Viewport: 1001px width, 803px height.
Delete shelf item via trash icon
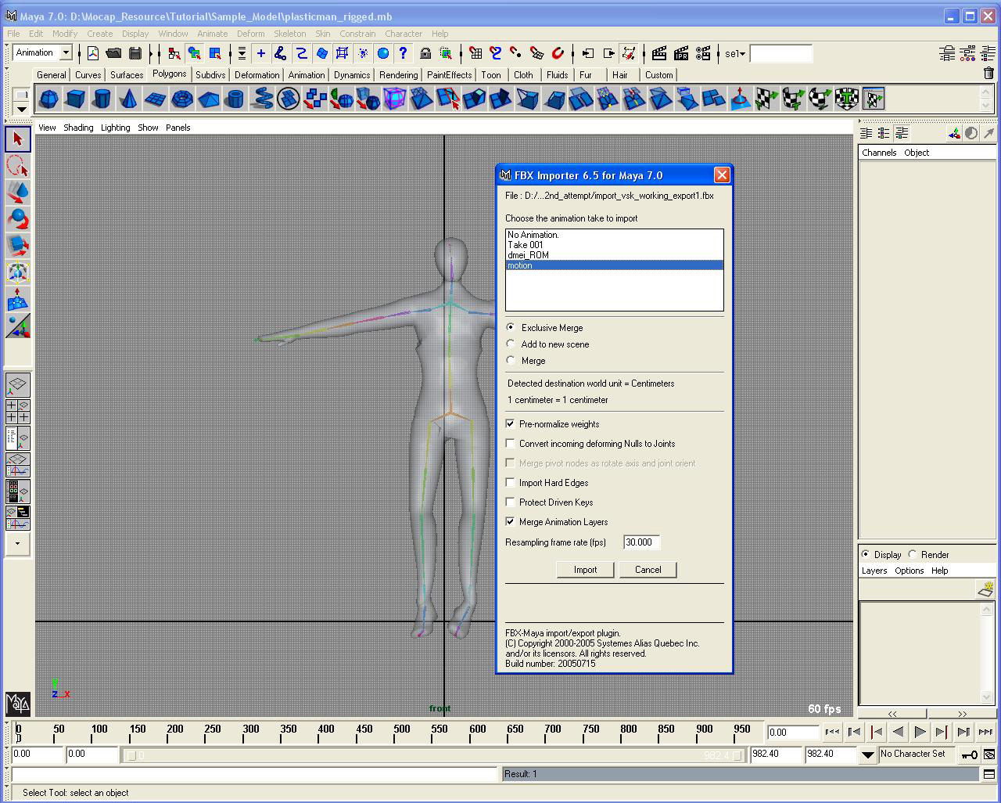coord(988,73)
